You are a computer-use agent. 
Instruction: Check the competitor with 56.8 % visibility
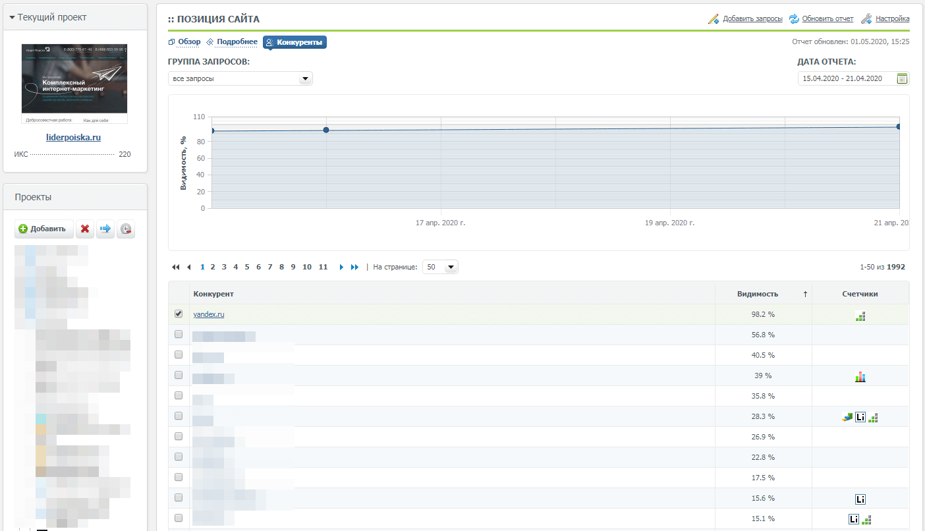(179, 334)
